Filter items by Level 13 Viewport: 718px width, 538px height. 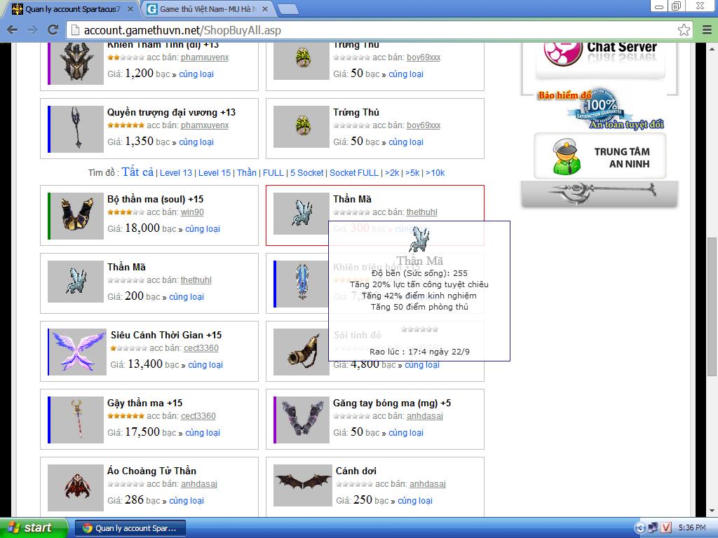pos(176,173)
